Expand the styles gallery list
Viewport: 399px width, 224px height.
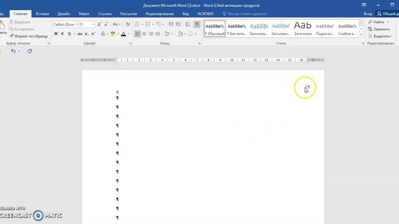coord(361,35)
